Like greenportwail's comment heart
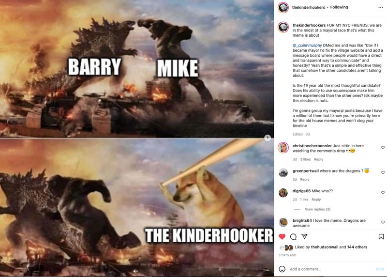 [x=383, y=172]
